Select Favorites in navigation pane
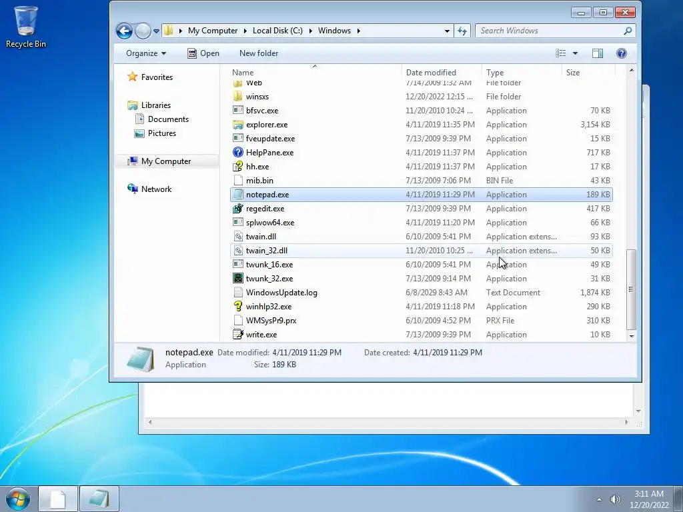This screenshot has height=512, width=683. pos(150,77)
